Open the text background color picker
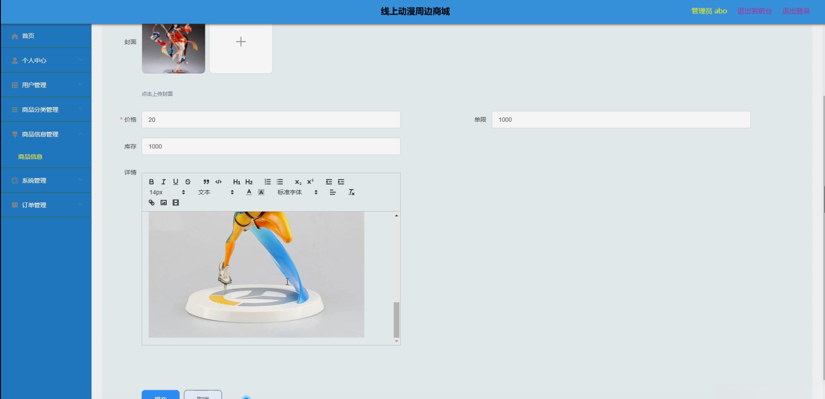825x399 pixels. (261, 192)
